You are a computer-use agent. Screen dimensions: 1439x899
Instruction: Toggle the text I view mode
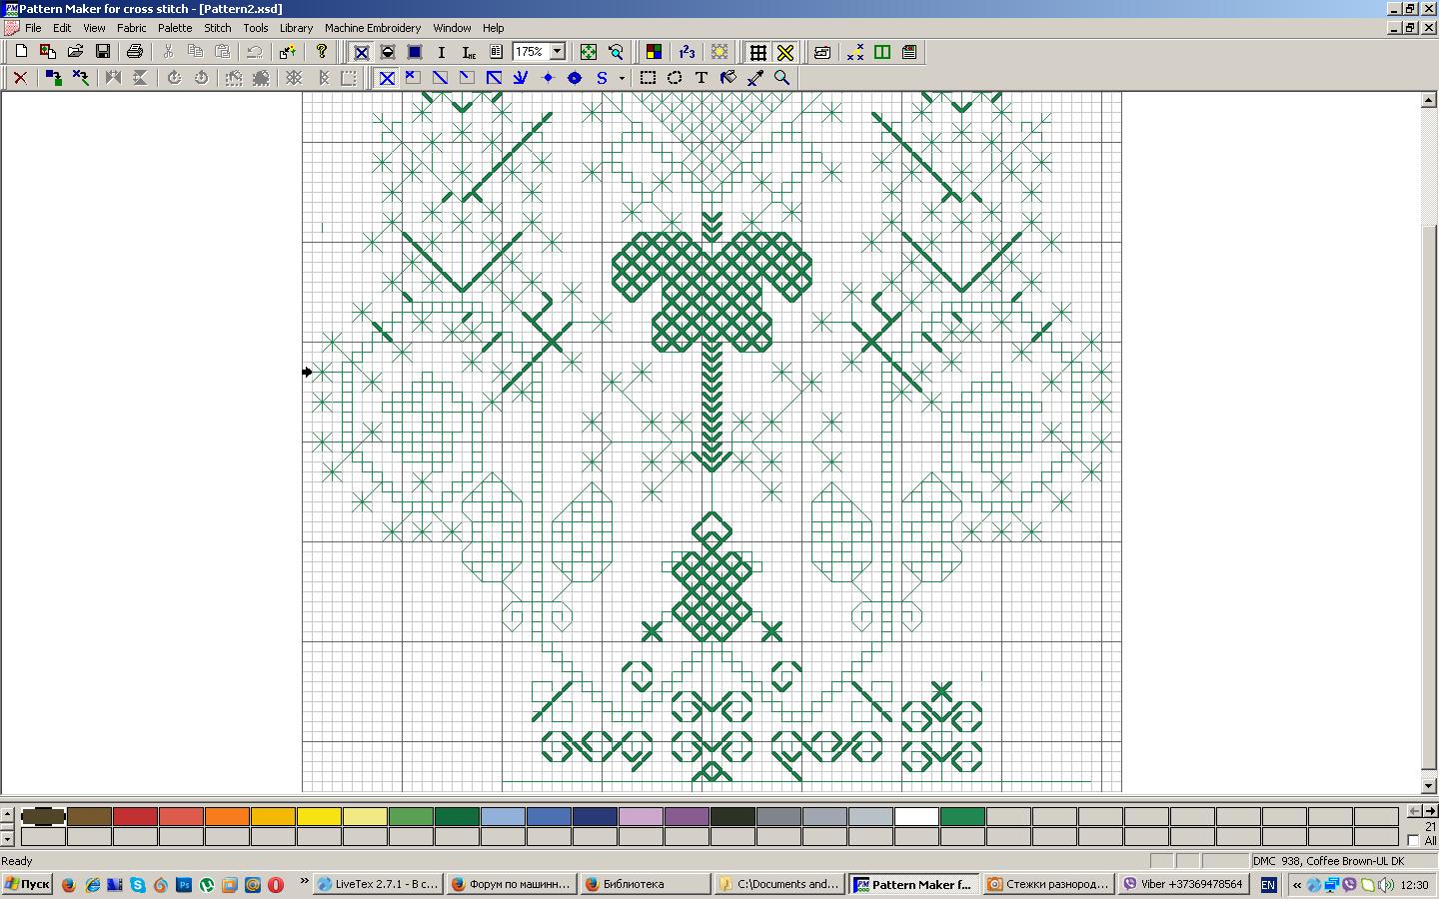click(x=442, y=52)
